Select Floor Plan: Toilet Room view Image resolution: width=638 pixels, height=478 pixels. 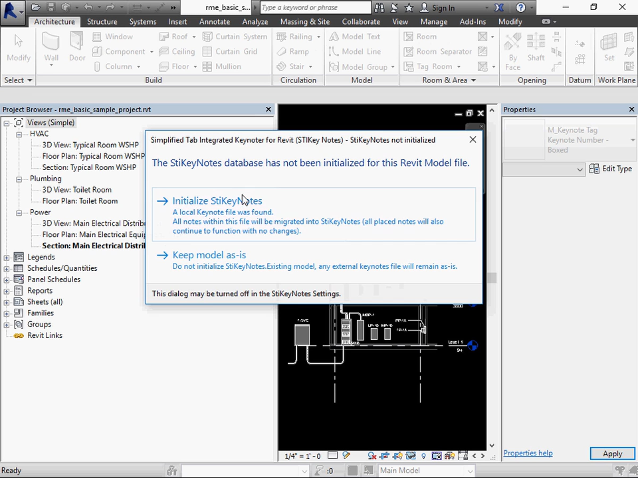pyautogui.click(x=80, y=201)
